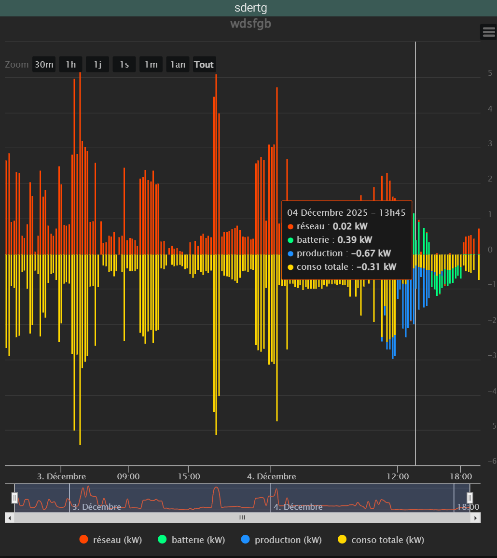497x558 pixels.
Task: Click the blue production legend dot
Action: [245, 540]
